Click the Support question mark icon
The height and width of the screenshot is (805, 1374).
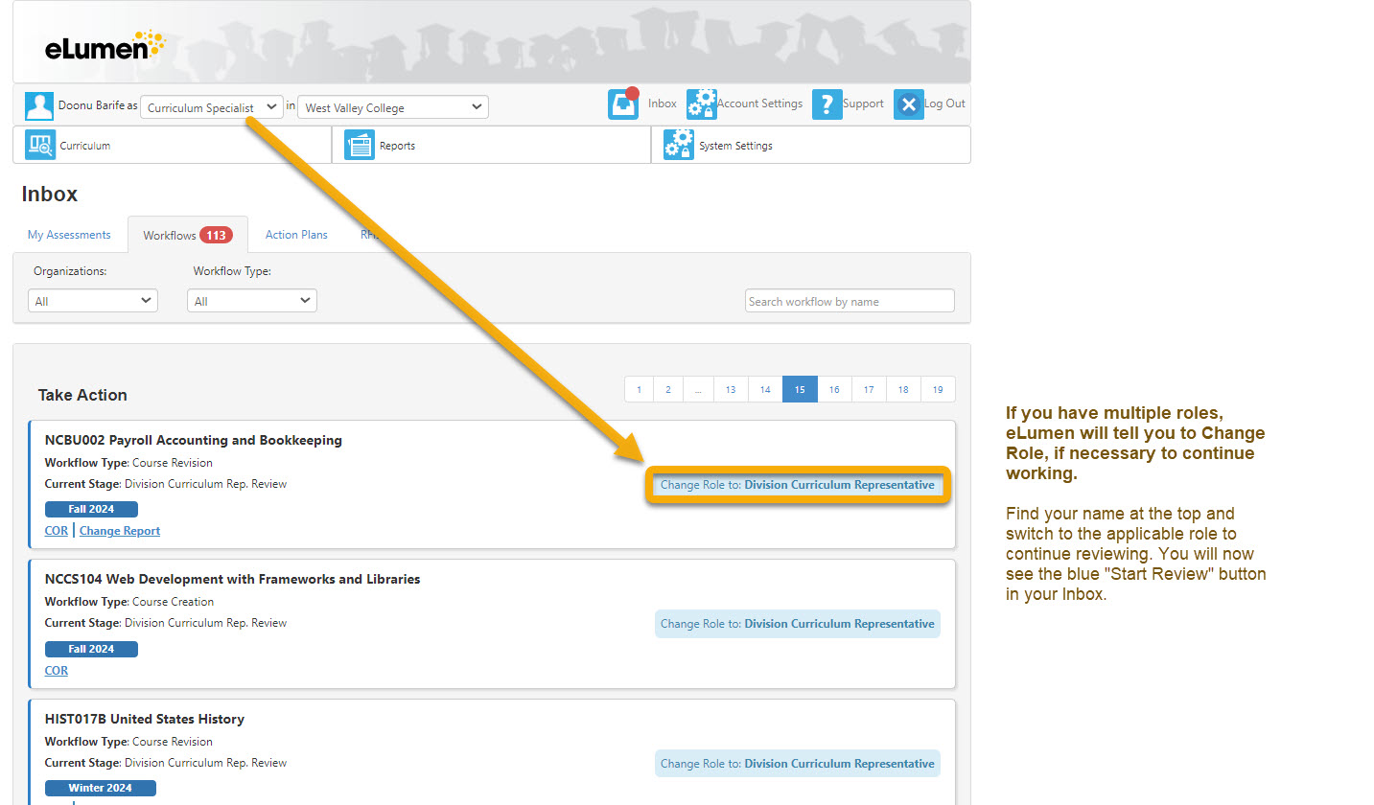click(827, 104)
